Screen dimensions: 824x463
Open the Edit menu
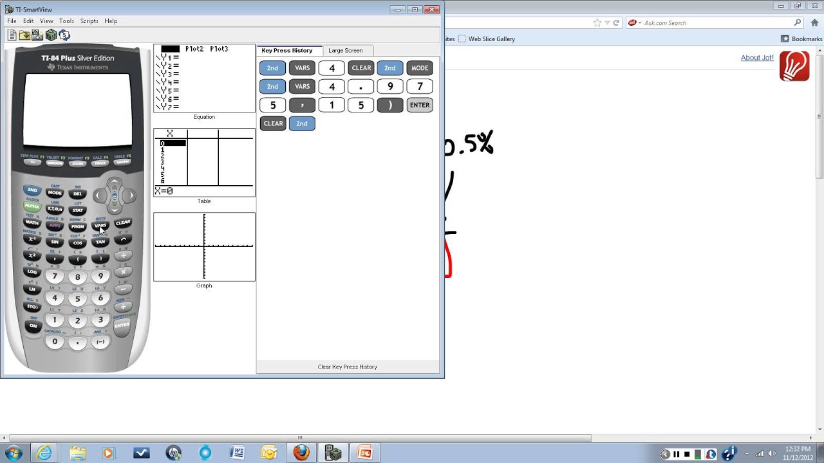[28, 21]
